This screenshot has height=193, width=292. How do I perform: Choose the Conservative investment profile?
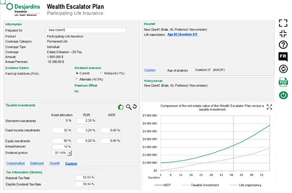point(15,163)
